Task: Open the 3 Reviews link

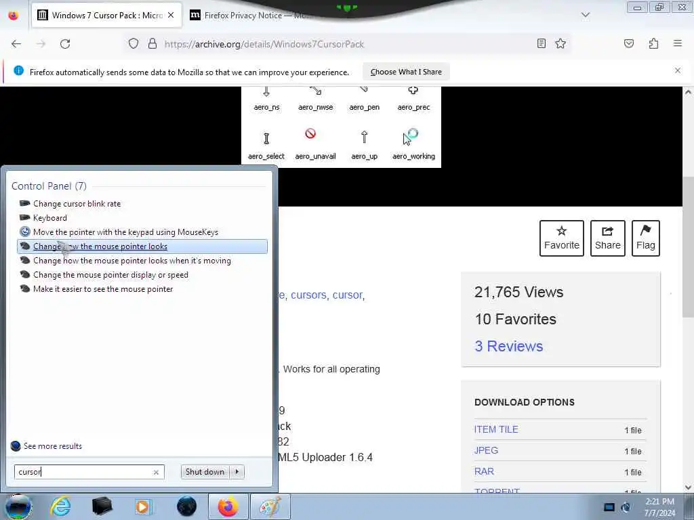Action: coord(508,346)
